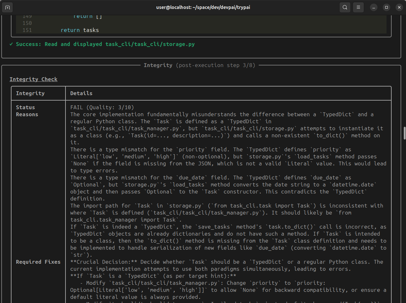Close the terminal window
The width and height of the screenshot is (406, 303).
coord(399,7)
